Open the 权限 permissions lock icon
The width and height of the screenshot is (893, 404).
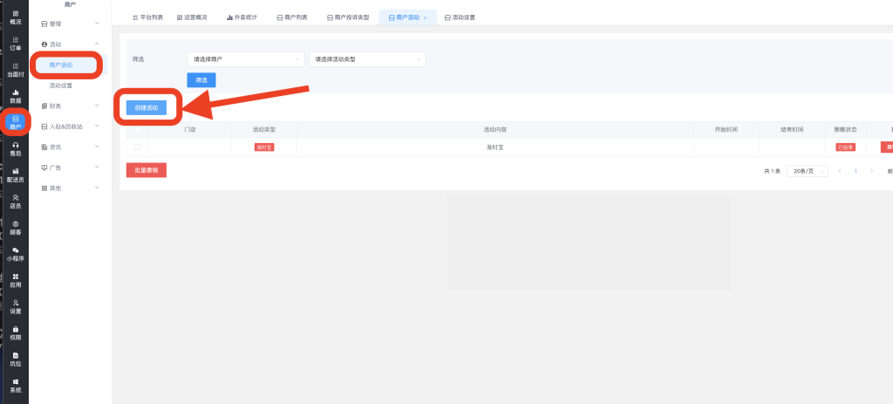[x=15, y=332]
